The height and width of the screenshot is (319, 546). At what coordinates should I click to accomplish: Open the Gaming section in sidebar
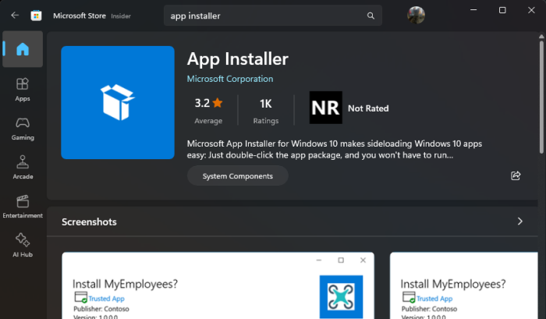point(23,128)
